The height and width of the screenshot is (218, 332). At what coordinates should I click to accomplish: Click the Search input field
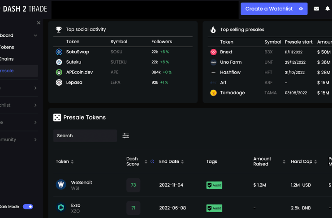click(85, 136)
